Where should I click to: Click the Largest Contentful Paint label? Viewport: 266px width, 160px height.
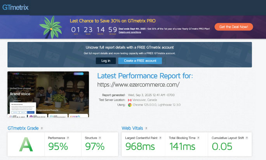[141, 138]
